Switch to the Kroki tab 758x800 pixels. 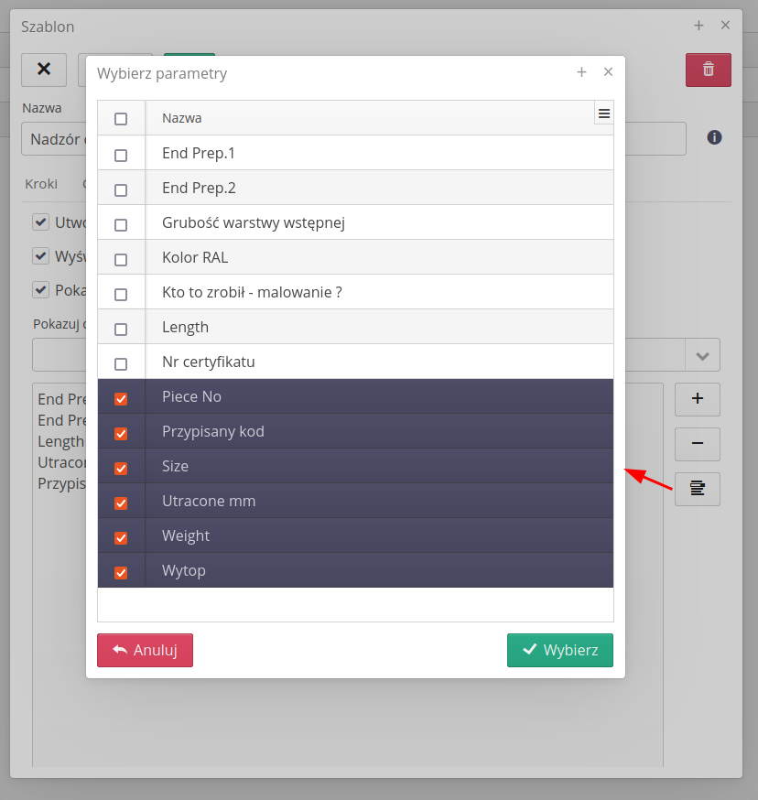click(x=41, y=184)
